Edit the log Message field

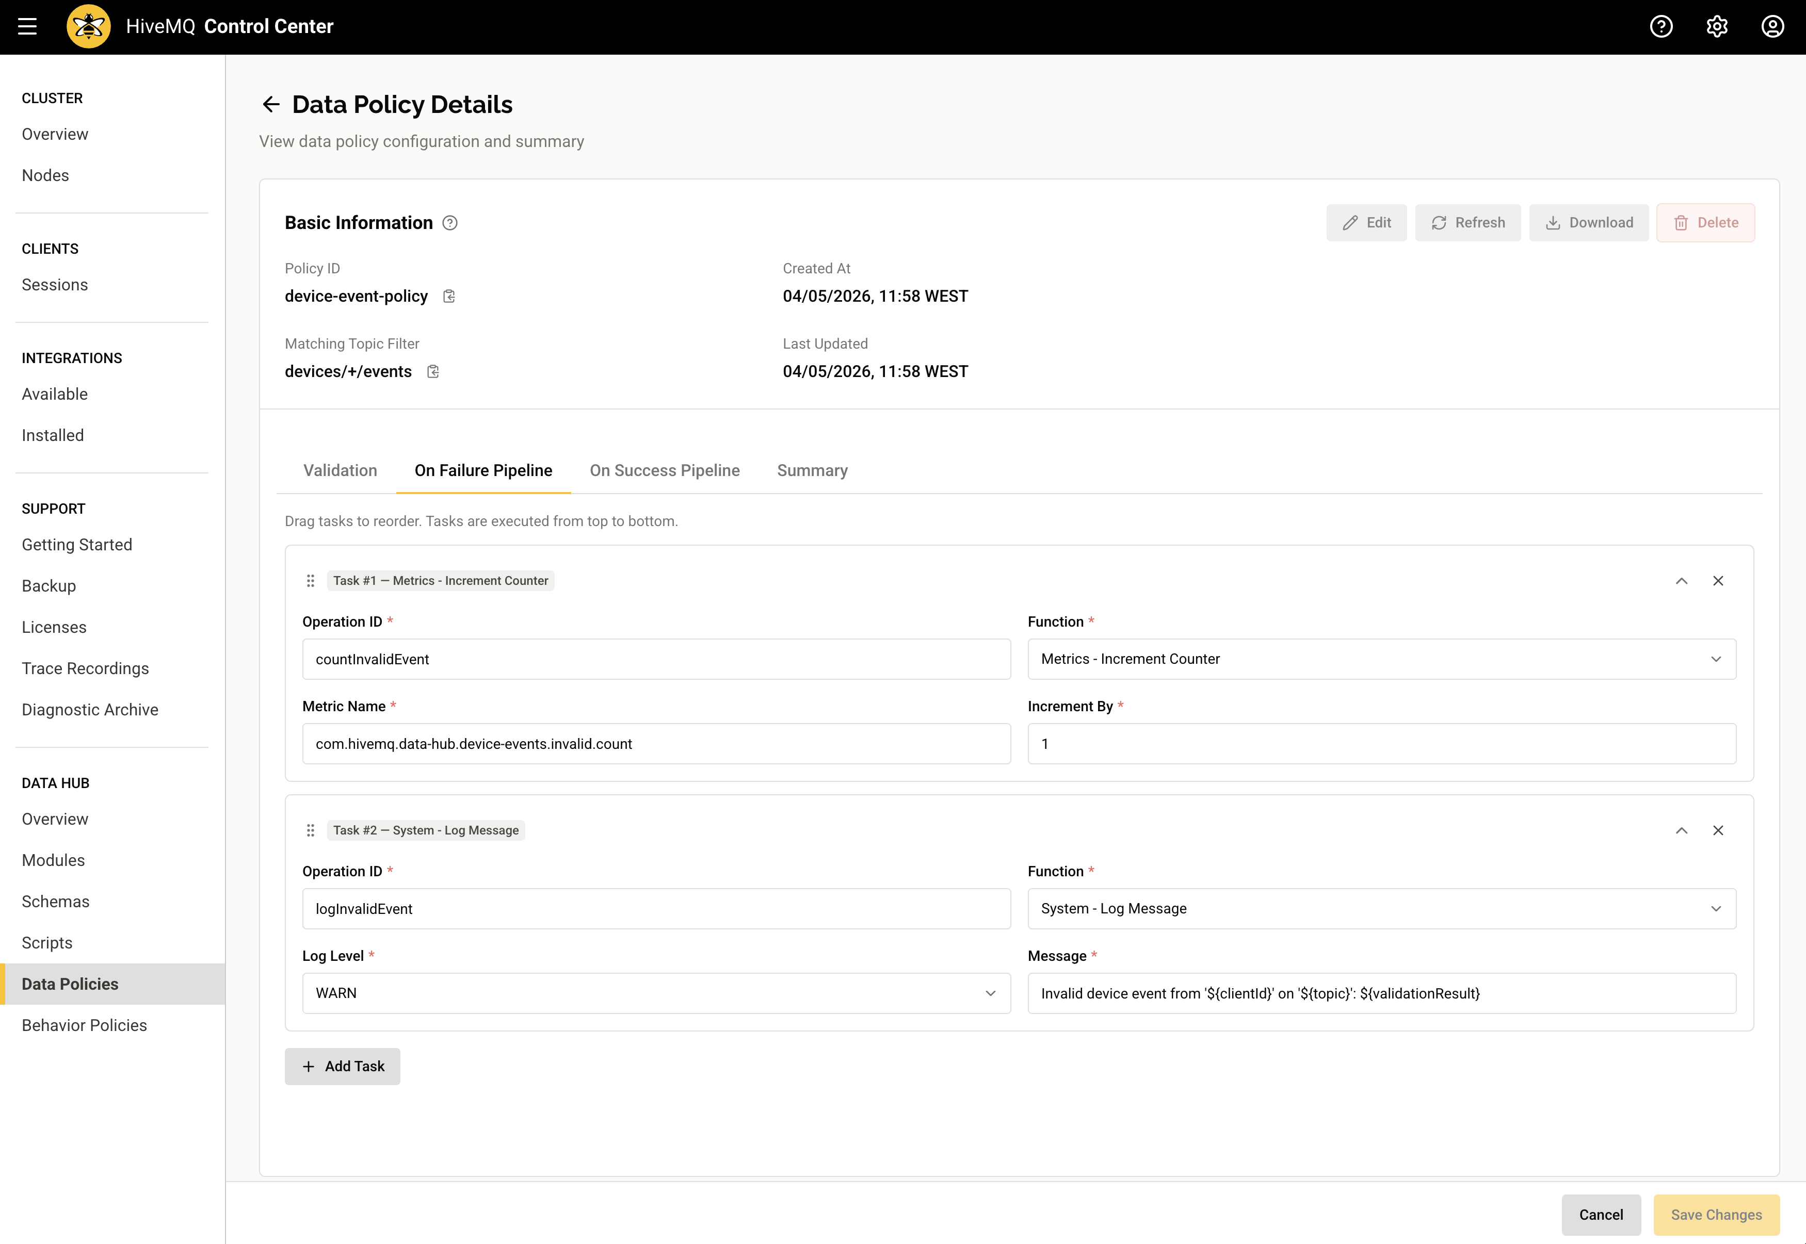pos(1381,993)
